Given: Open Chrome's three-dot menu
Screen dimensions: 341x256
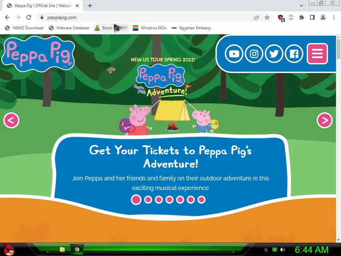Looking at the screenshot, I should point(334,17).
